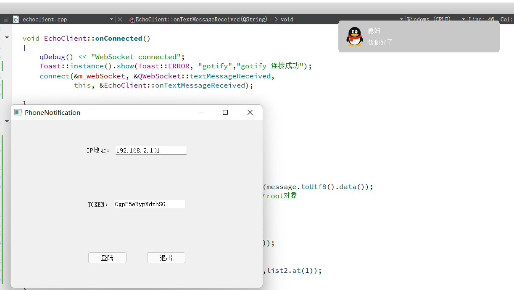The height and width of the screenshot is (290, 514).
Task: Collapse the onConnected function fold arrow
Action: click(7, 38)
